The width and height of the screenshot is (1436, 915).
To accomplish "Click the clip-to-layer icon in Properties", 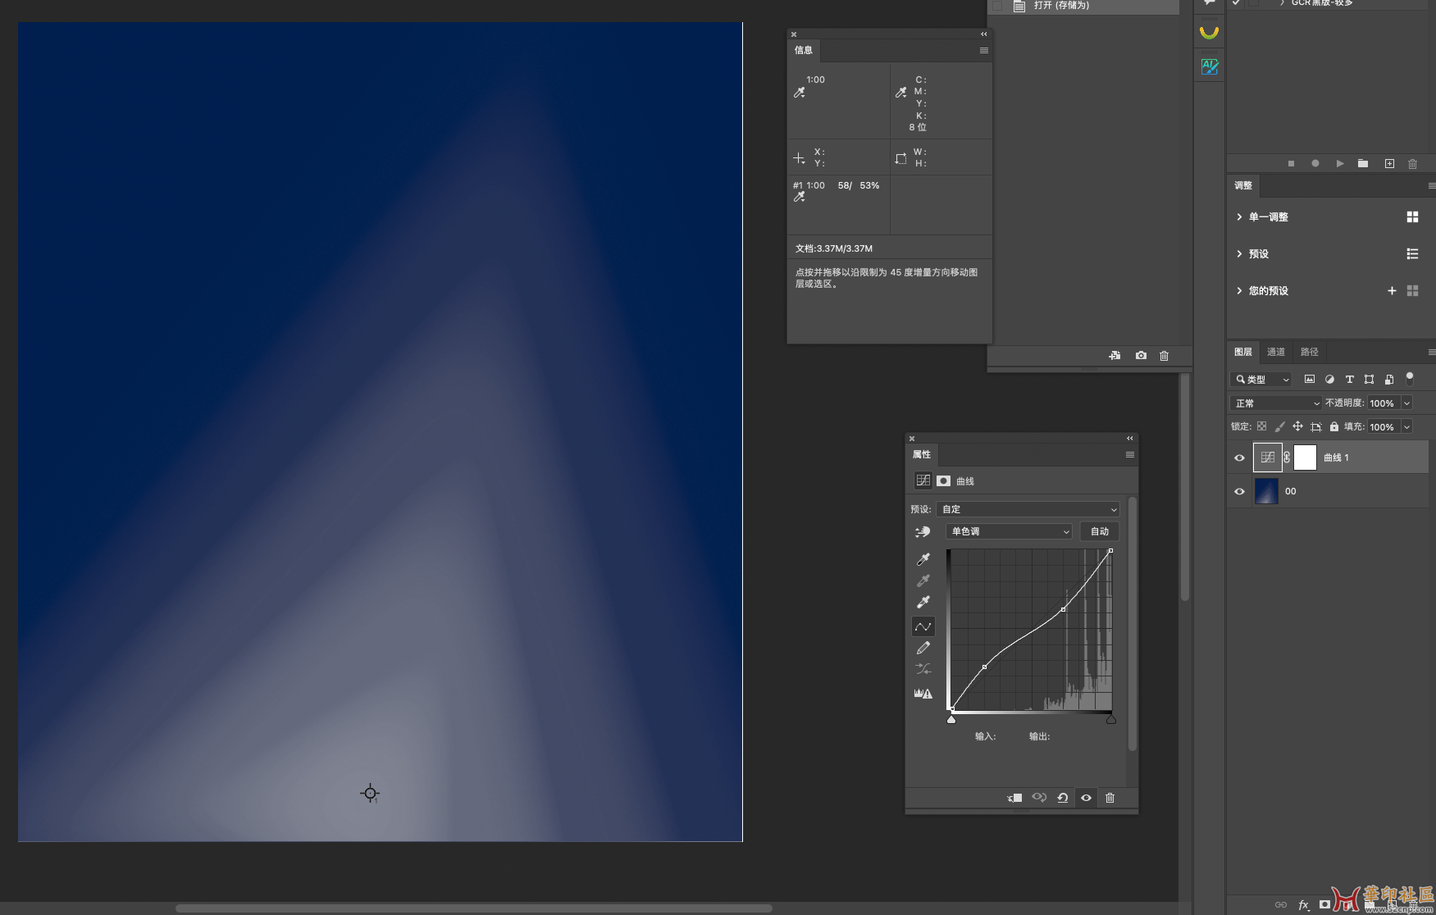I will point(1014,798).
